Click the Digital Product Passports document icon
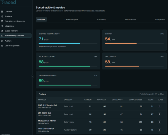Viewport: 168px width, 135px height. click(x=2, y=21)
